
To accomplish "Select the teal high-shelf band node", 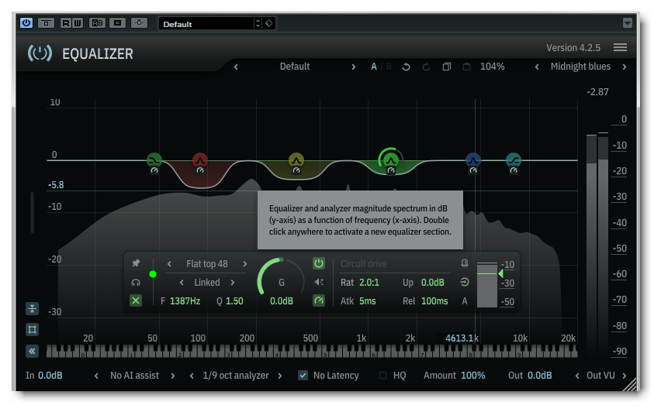I will click(x=513, y=160).
